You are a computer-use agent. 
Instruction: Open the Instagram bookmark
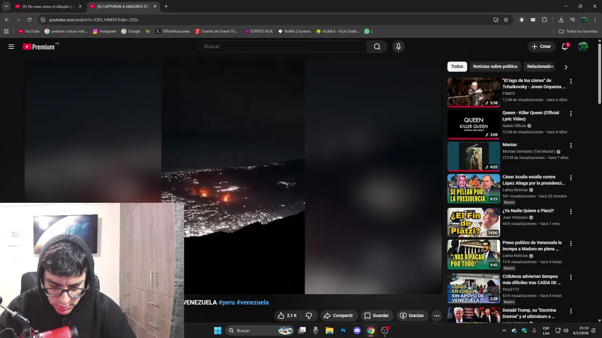[x=104, y=31]
